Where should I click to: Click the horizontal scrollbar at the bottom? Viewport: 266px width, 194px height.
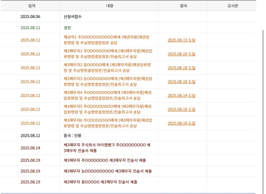[x=129, y=193]
